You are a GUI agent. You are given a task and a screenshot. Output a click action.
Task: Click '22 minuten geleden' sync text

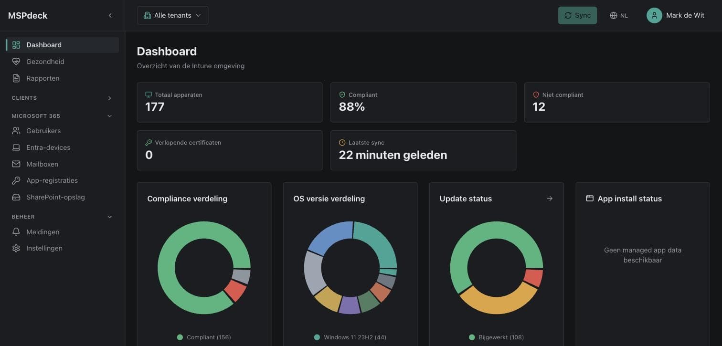[393, 155]
